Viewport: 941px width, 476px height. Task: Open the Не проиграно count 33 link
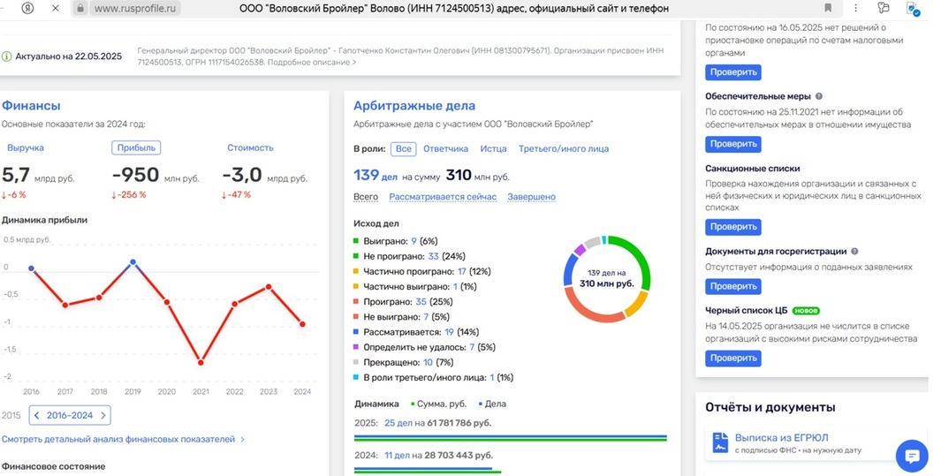click(433, 256)
